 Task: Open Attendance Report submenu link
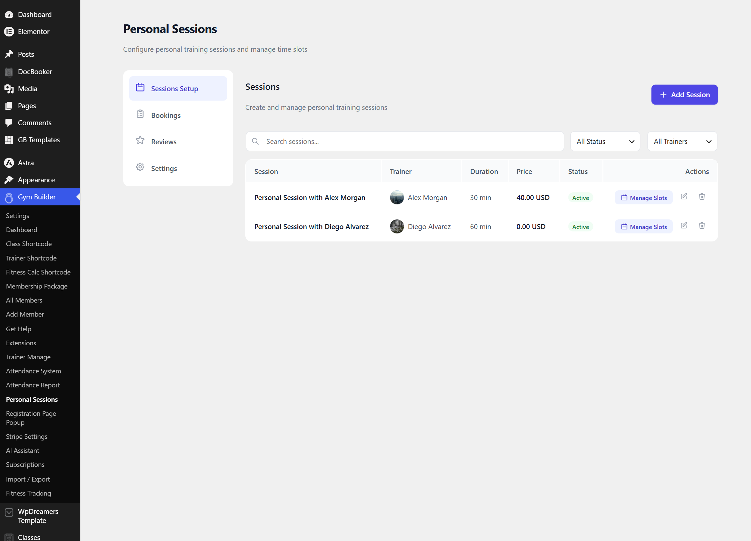coord(33,385)
